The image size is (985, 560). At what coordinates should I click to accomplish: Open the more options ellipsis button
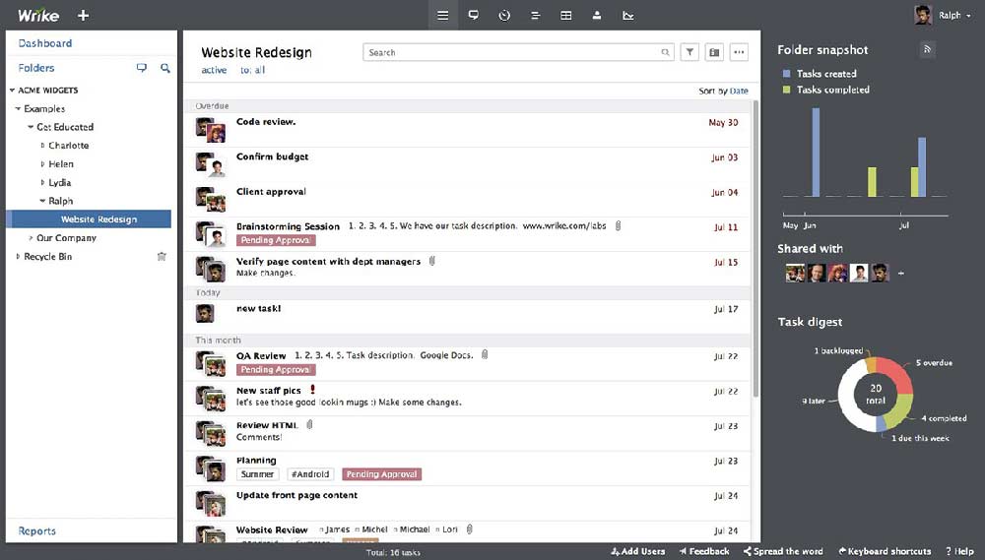739,52
